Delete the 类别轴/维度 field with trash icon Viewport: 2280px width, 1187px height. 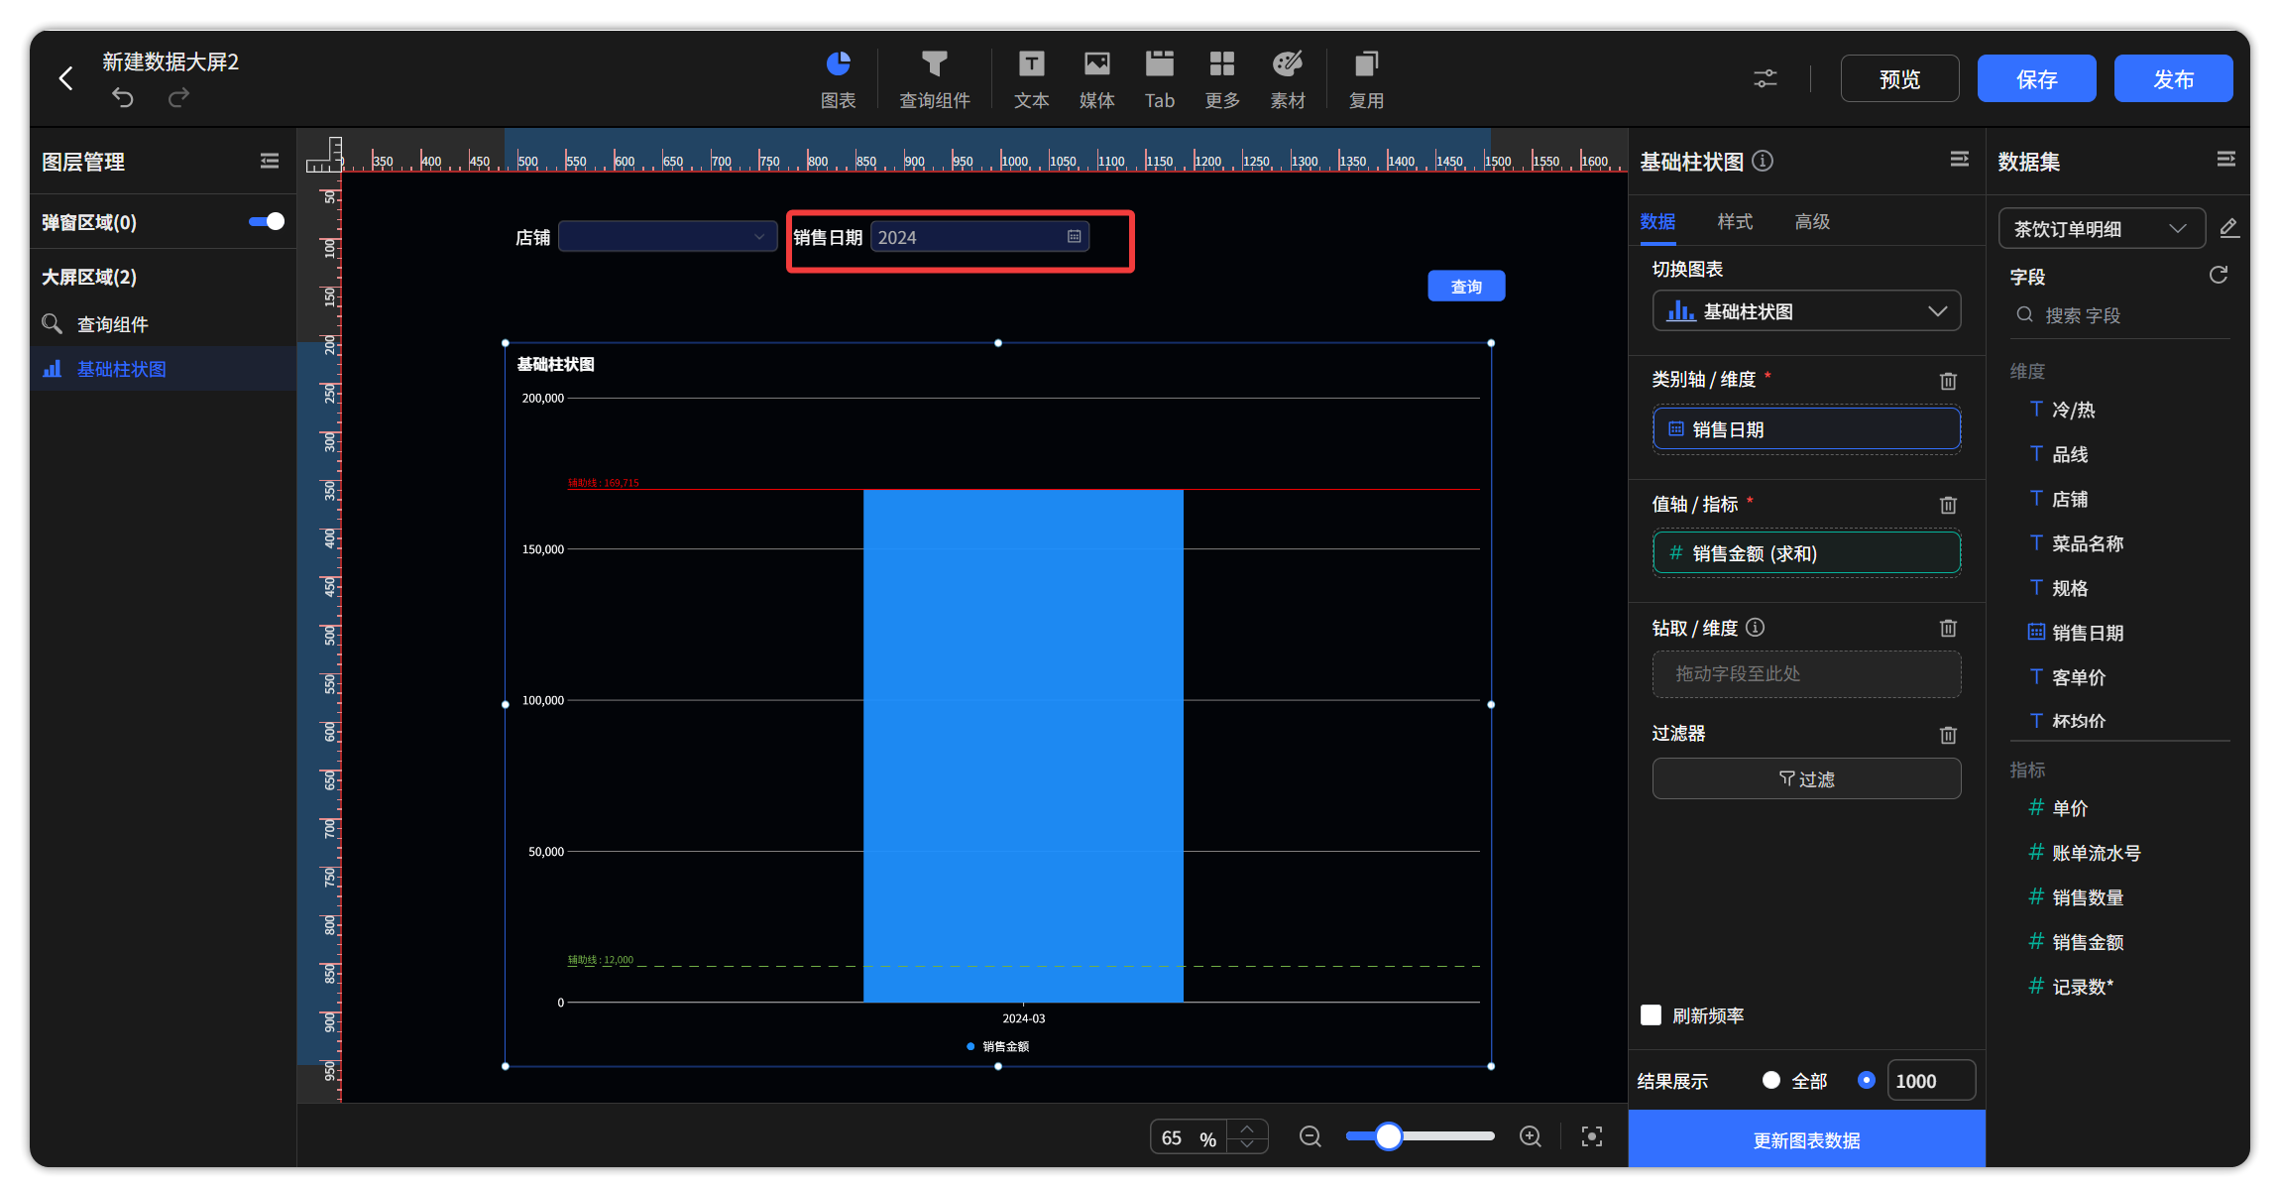point(1947,381)
